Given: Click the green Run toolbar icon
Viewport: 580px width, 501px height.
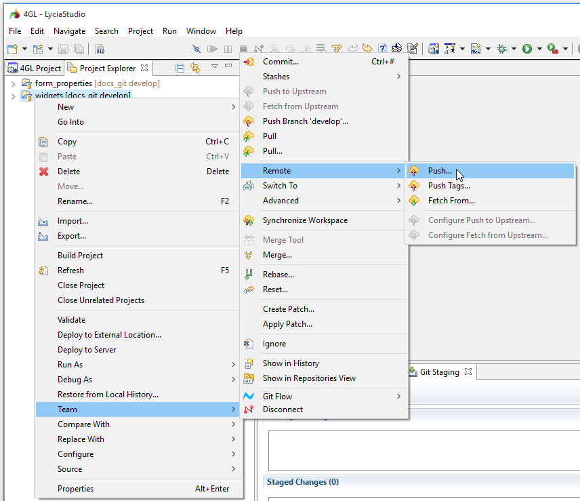Looking at the screenshot, I should pyautogui.click(x=526, y=49).
